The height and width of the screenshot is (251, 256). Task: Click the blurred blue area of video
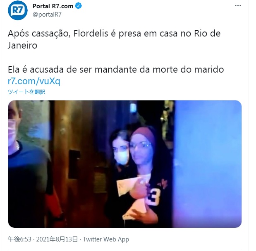207,164
